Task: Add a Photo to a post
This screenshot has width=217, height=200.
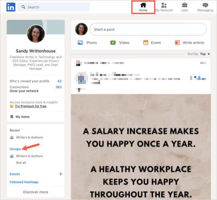Action: (87, 43)
